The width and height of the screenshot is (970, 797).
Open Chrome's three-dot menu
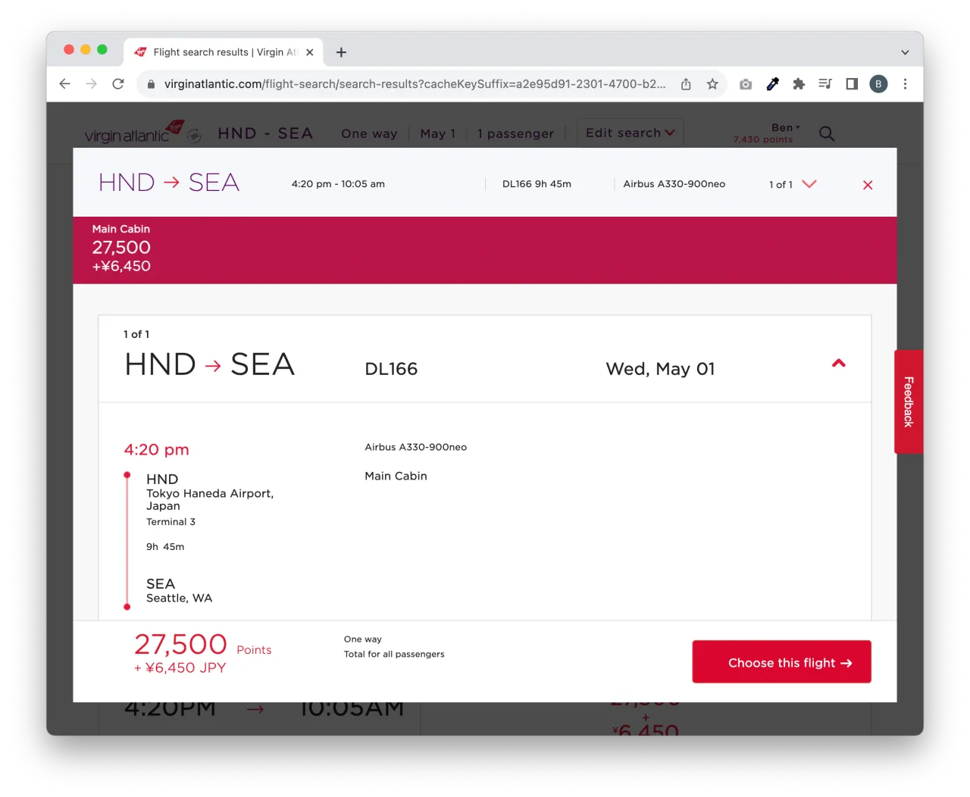coord(905,84)
